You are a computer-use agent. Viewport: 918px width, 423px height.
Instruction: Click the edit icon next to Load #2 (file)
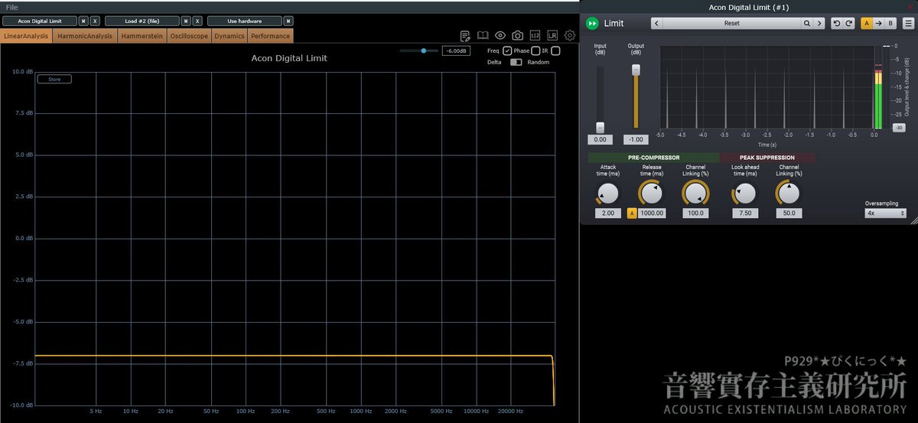pyautogui.click(x=186, y=21)
